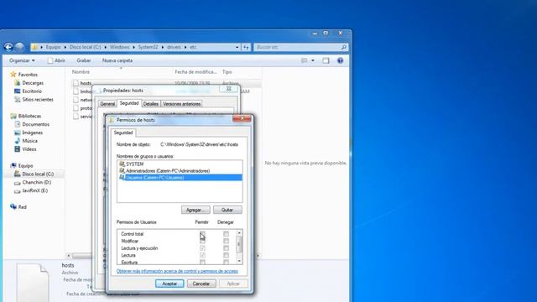Select Usuarios group in permissions list

pos(180,177)
